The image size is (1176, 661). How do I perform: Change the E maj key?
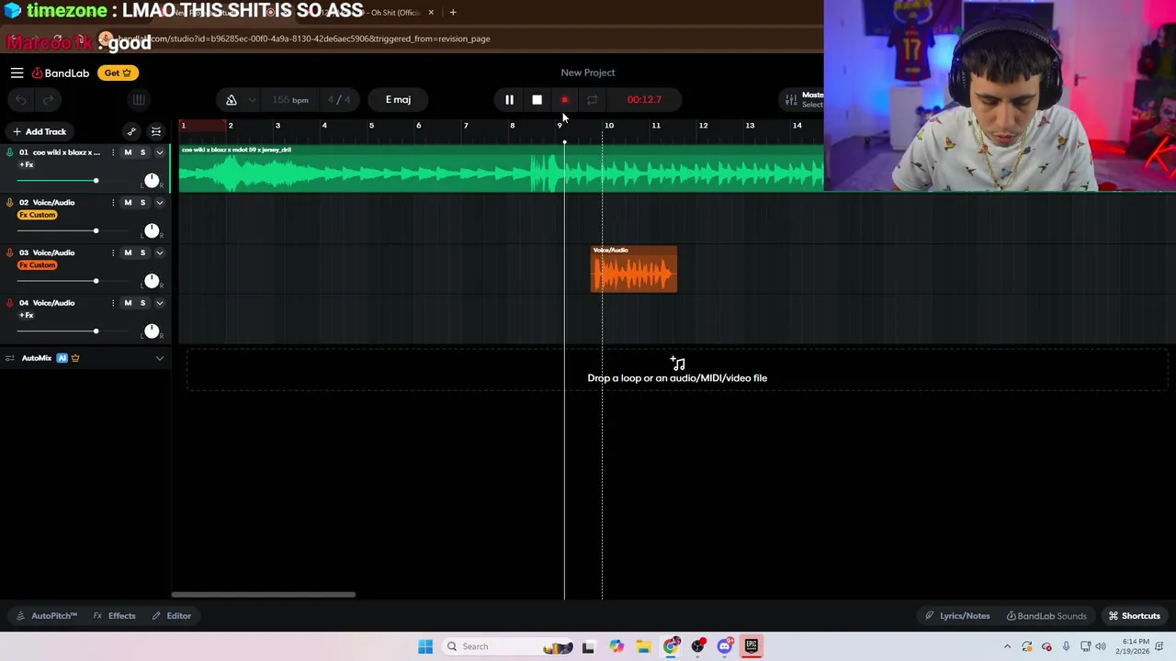point(398,99)
